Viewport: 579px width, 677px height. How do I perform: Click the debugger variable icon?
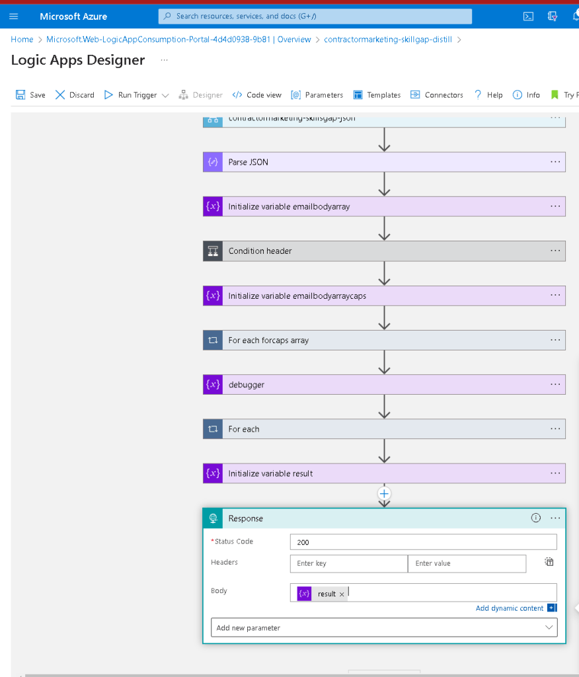[x=213, y=384]
